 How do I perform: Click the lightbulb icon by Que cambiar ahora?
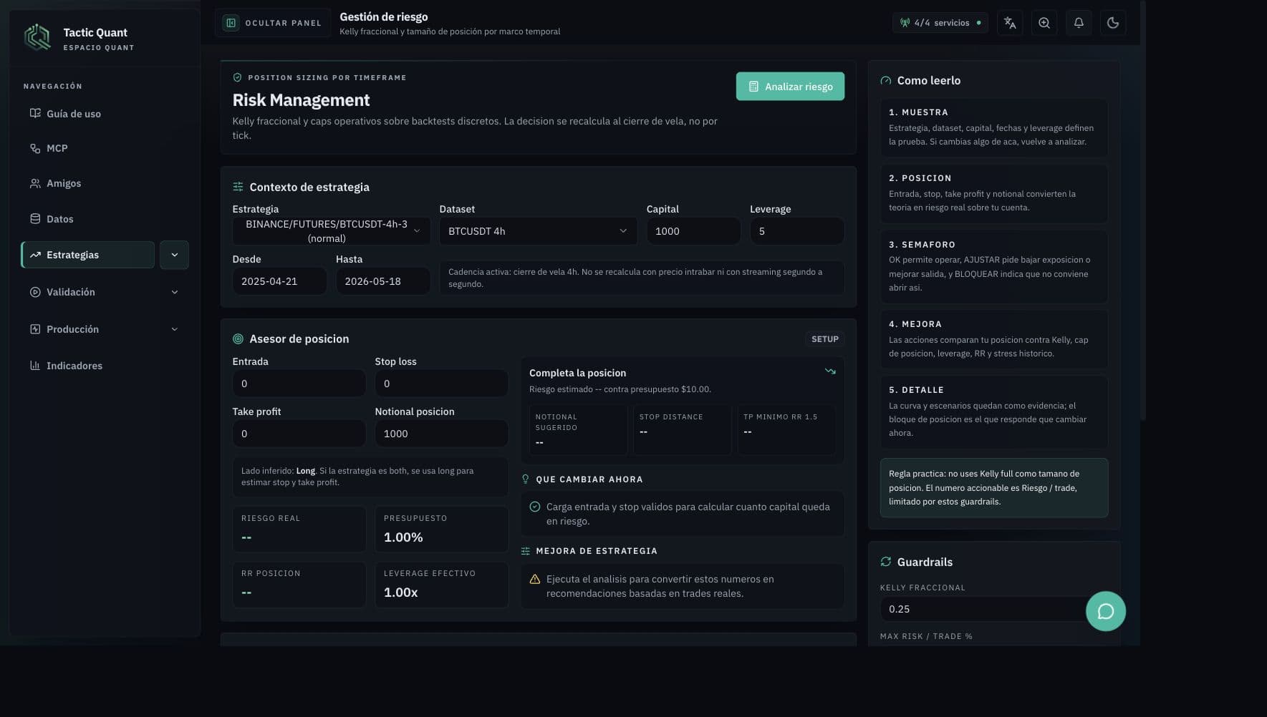click(x=525, y=479)
